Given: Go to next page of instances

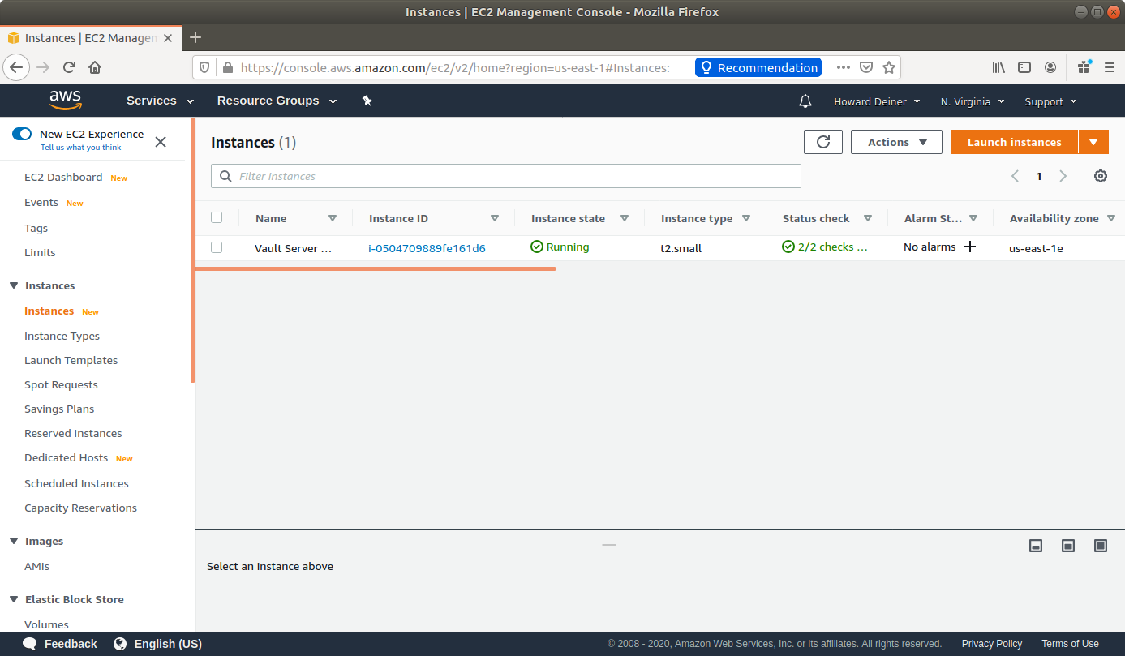Looking at the screenshot, I should click(1063, 176).
